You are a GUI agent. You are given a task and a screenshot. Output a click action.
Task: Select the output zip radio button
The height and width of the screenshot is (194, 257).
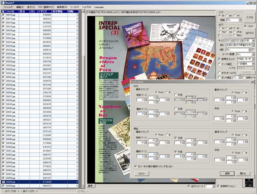tap(227, 32)
